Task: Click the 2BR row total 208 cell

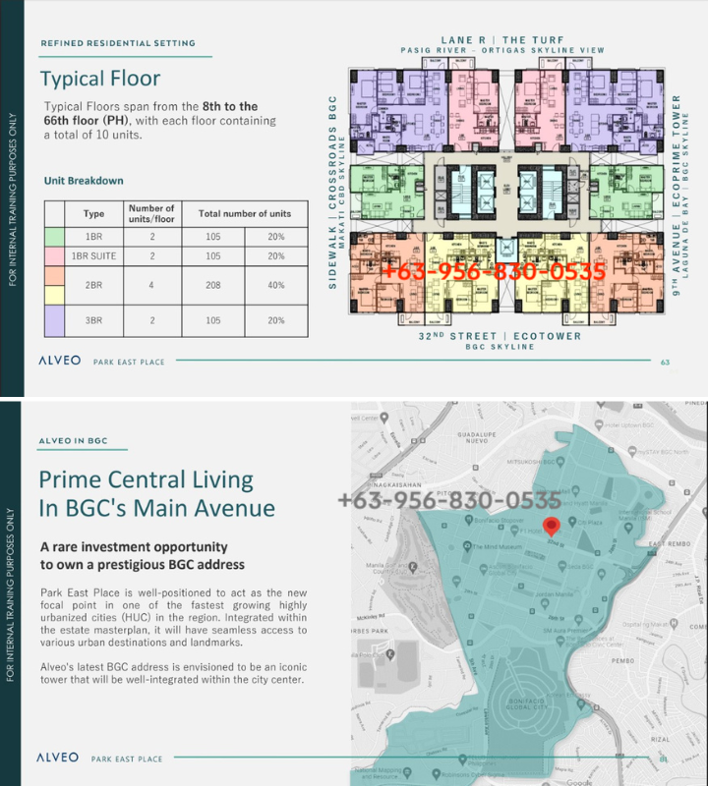Action: point(213,285)
